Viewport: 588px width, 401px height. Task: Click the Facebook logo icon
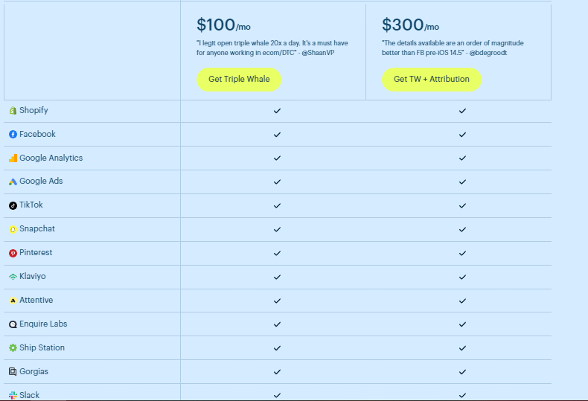coord(13,135)
